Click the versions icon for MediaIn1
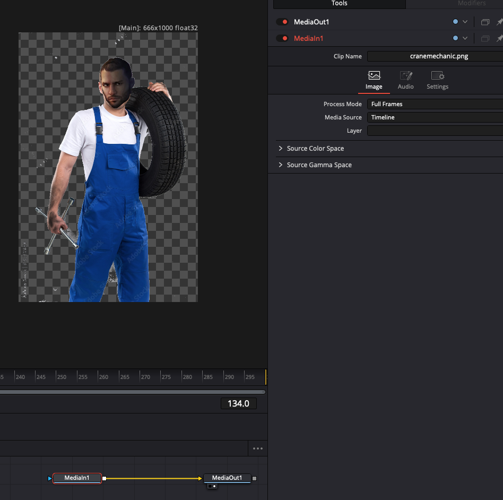The image size is (503, 500). [484, 39]
